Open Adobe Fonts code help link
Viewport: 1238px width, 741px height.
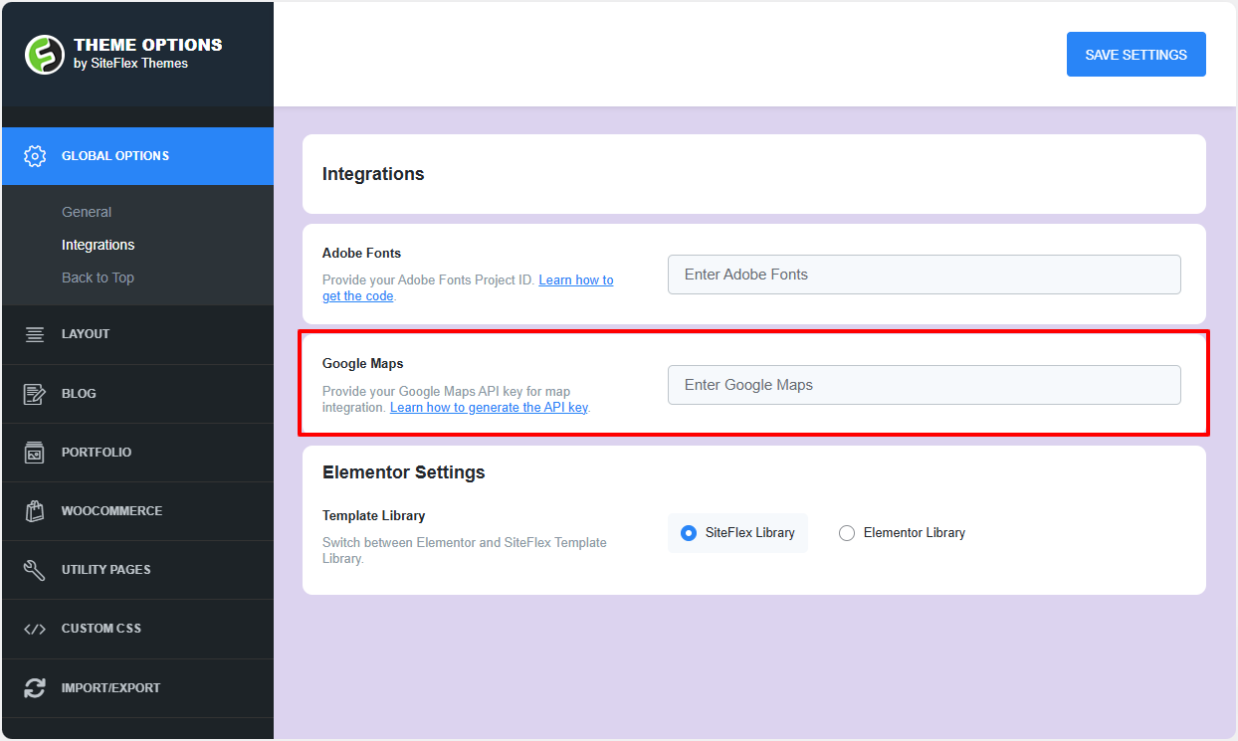[575, 280]
